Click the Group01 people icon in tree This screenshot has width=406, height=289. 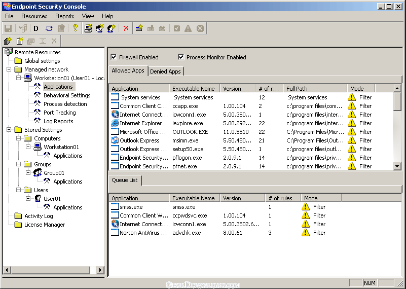point(38,172)
